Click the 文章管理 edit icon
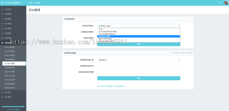229x111 pixels. [x=2, y=33]
